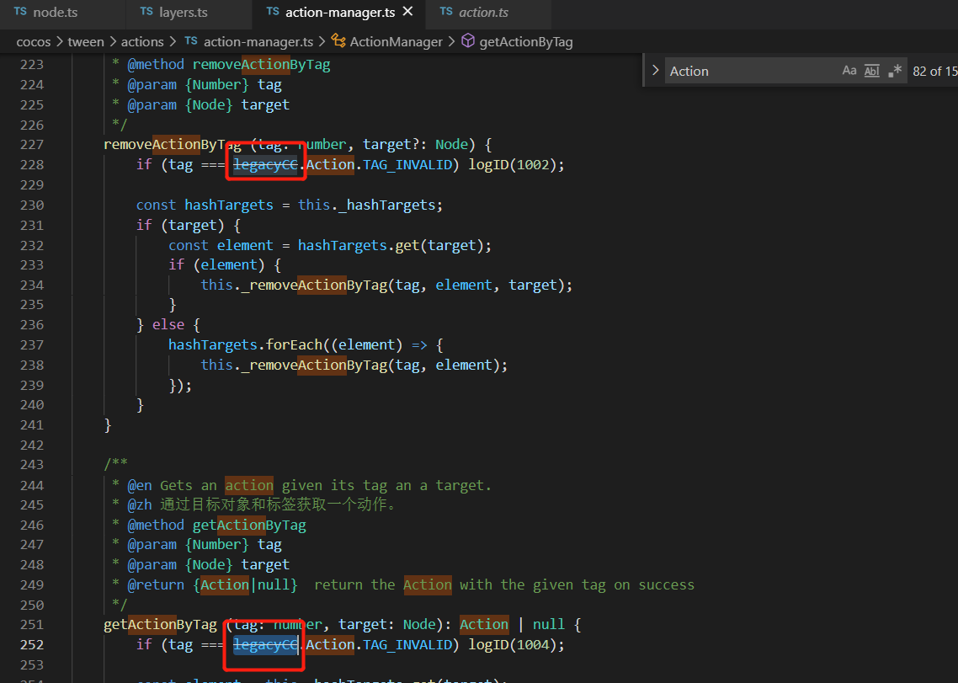
Task: Click logID(1002) call on line 228
Action: point(516,164)
